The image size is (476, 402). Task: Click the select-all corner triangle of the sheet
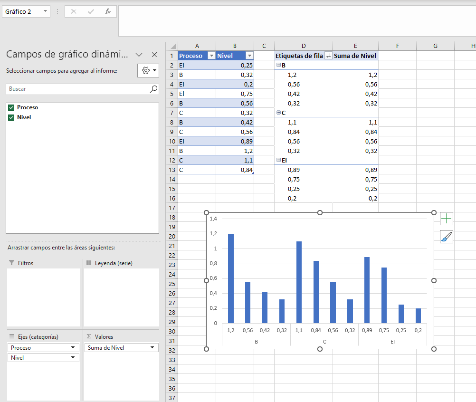pyautogui.click(x=173, y=46)
